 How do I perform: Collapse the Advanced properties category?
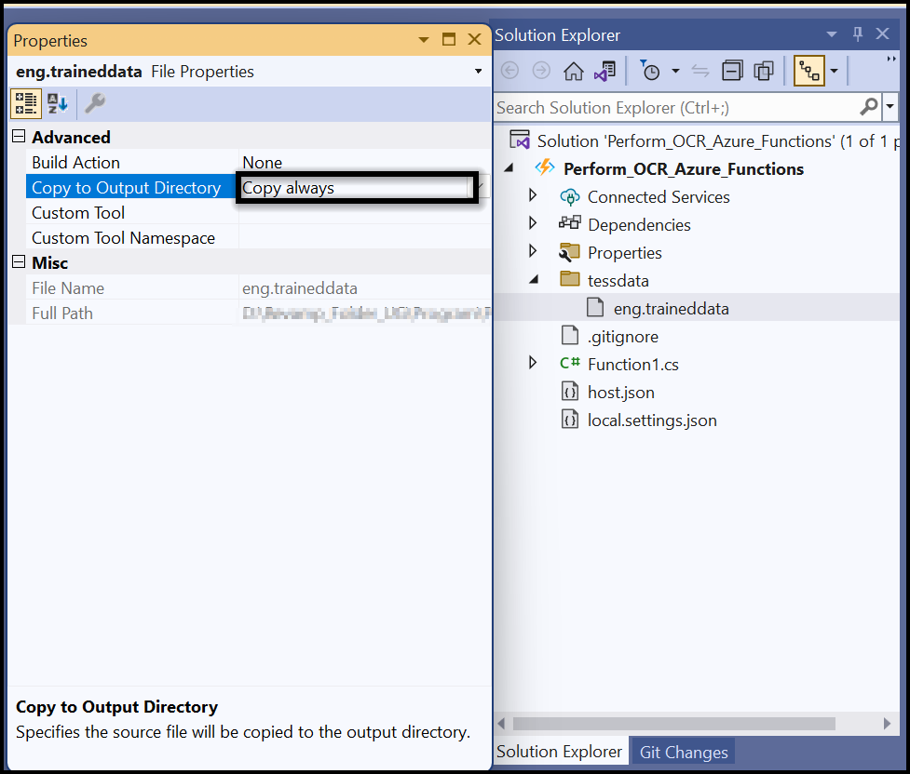click(18, 136)
